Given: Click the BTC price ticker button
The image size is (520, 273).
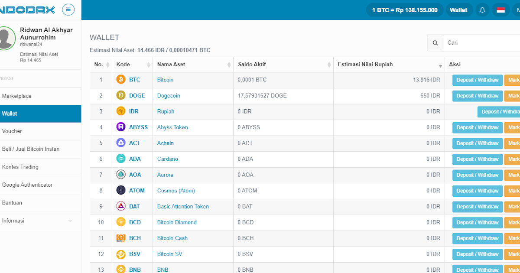Looking at the screenshot, I should tap(405, 10).
